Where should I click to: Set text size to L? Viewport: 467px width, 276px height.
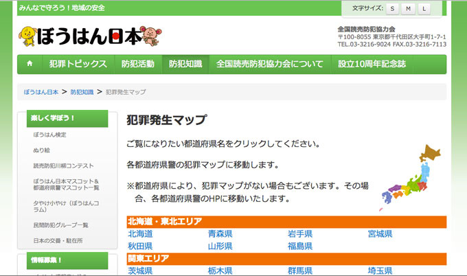(424, 9)
